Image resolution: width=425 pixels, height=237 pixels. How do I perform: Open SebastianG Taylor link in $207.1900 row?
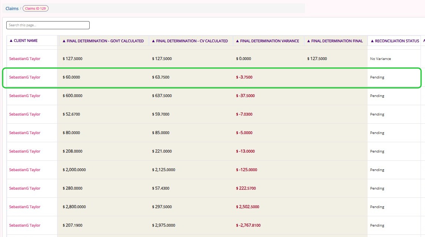pyautogui.click(x=25, y=226)
